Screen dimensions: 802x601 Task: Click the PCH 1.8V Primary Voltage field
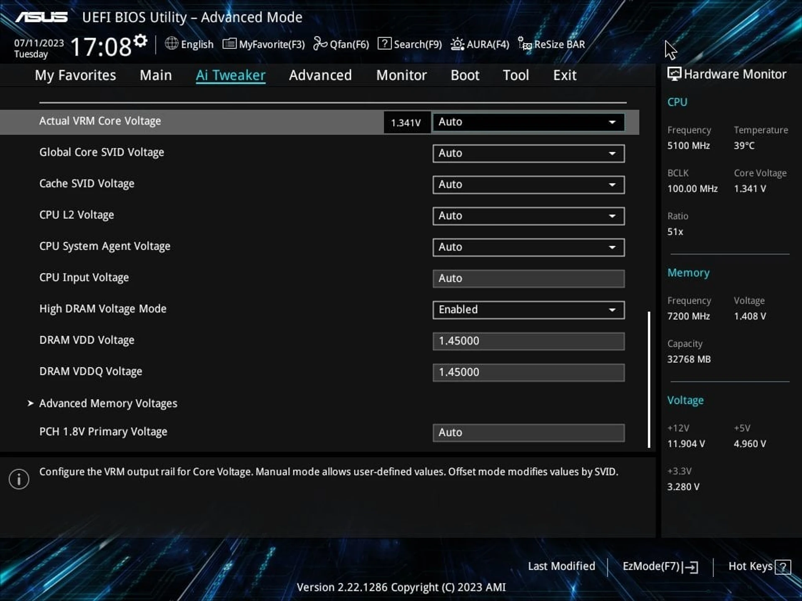point(528,433)
